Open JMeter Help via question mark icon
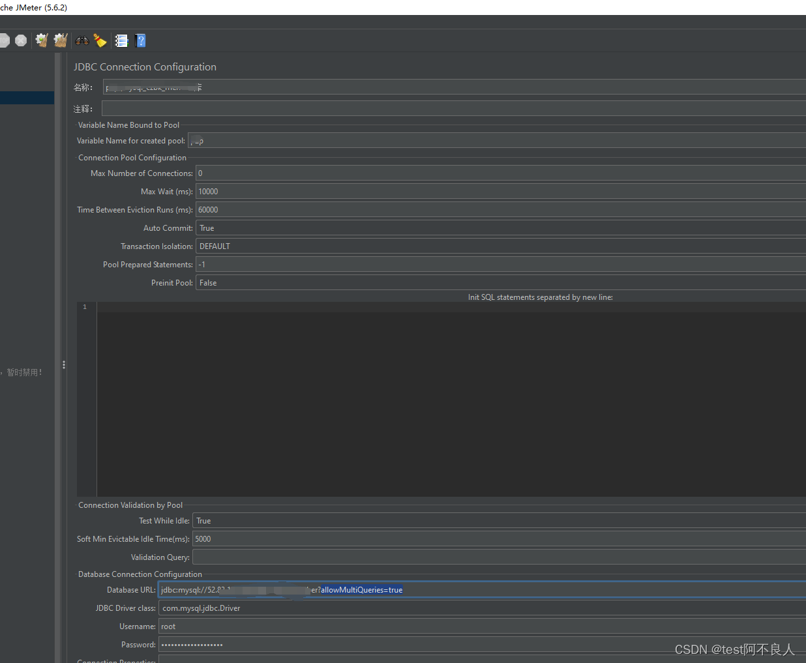Image resolution: width=806 pixels, height=663 pixels. [140, 40]
